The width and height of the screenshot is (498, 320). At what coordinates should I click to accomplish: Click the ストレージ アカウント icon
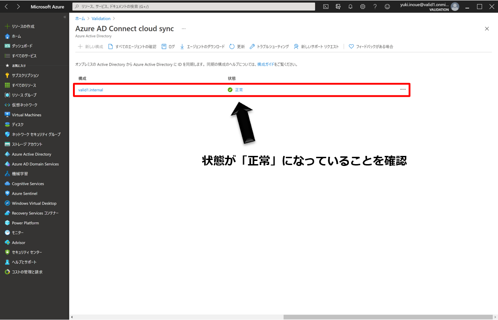click(7, 144)
